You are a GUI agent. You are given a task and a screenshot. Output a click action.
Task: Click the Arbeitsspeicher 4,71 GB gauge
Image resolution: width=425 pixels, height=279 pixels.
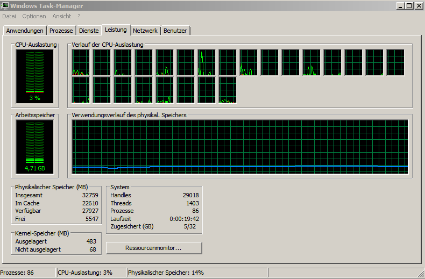pos(34,147)
